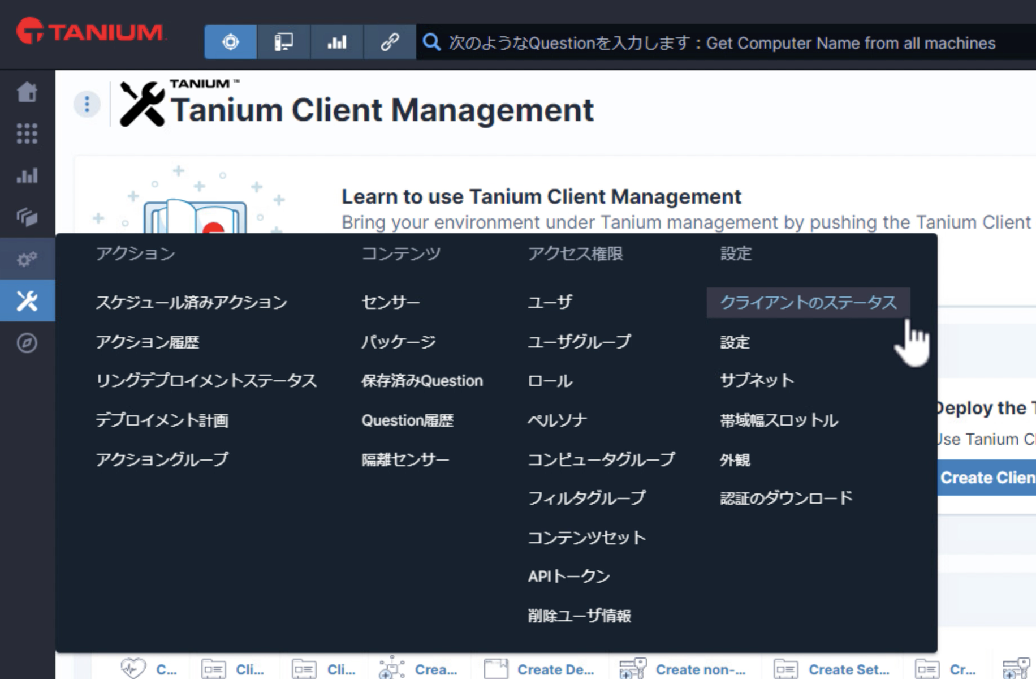The image size is (1036, 679).
Task: Open 削除ユーザ情報 menu item
Action: (579, 616)
